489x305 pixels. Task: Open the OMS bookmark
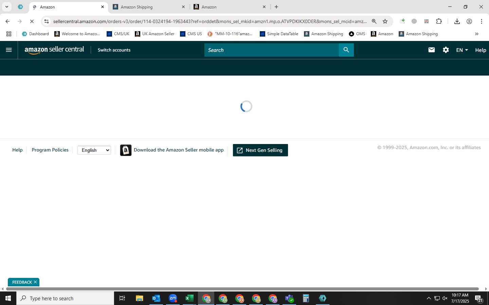357,34
